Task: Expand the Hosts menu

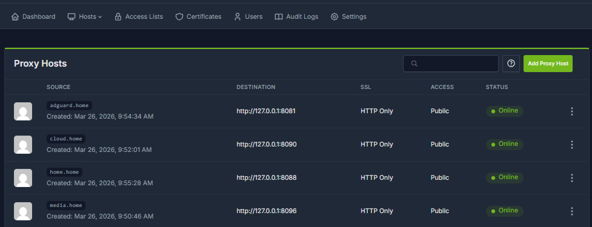Action: coord(85,16)
